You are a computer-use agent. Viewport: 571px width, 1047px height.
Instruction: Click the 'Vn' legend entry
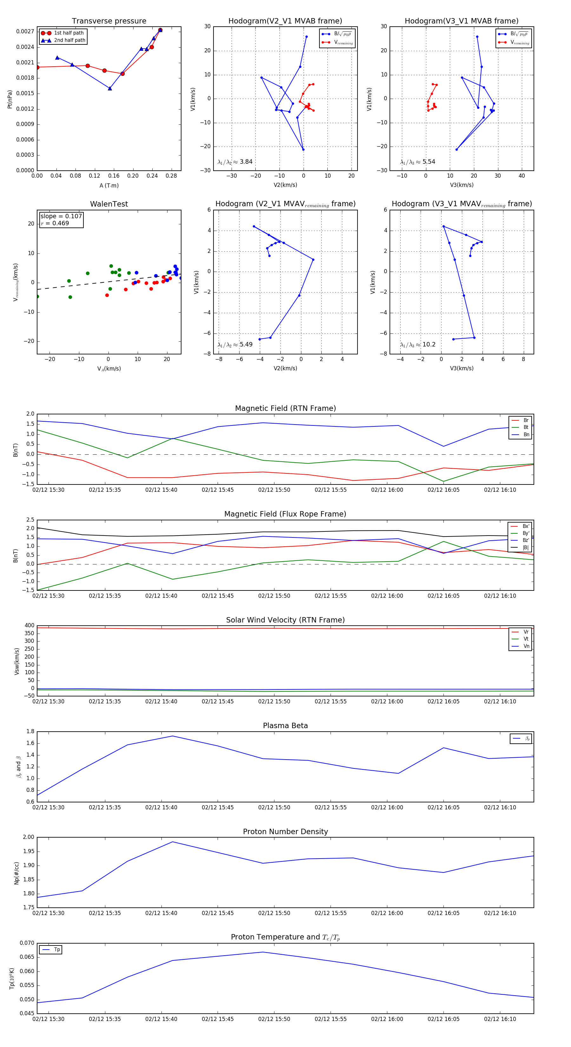tap(520, 646)
